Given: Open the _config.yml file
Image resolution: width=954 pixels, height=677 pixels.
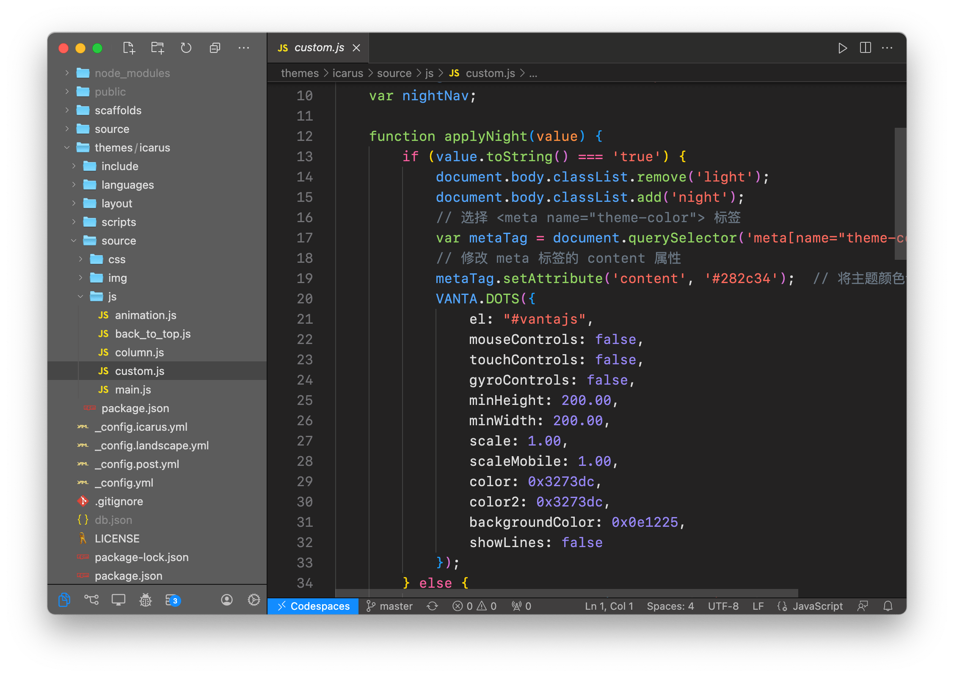Looking at the screenshot, I should pos(157,483).
